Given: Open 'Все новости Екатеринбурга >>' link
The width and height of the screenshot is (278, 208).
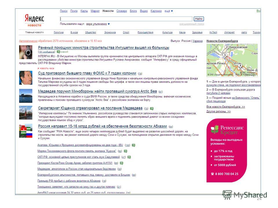Looking at the screenshot, I should click(x=226, y=107).
